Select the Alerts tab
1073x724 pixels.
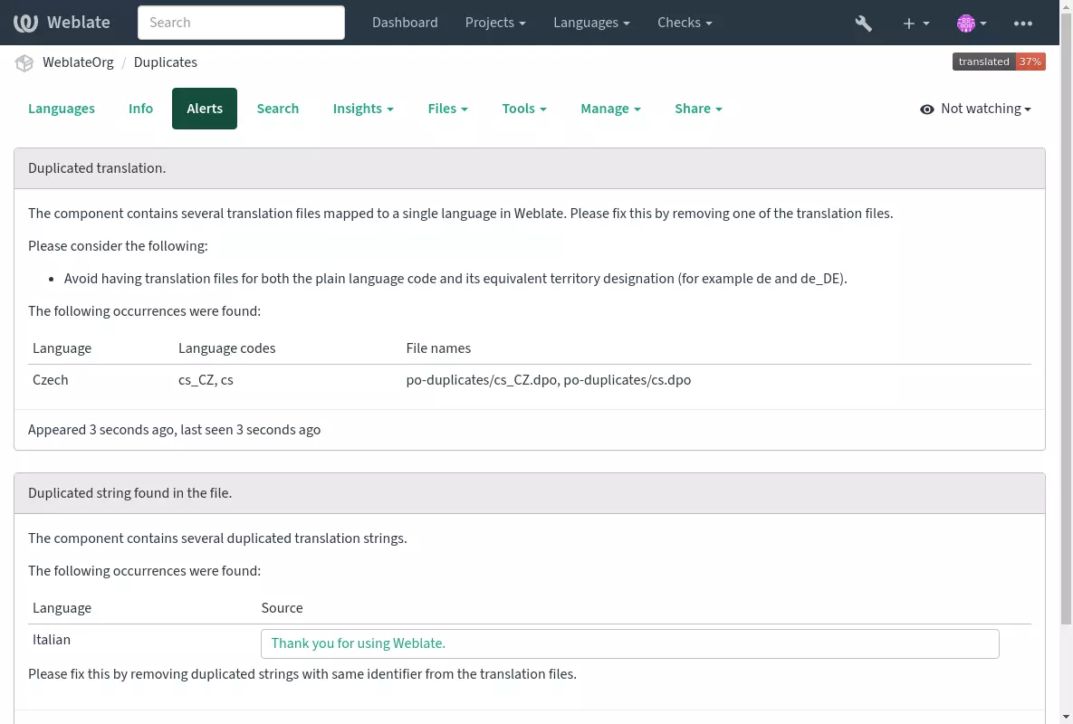(x=205, y=109)
